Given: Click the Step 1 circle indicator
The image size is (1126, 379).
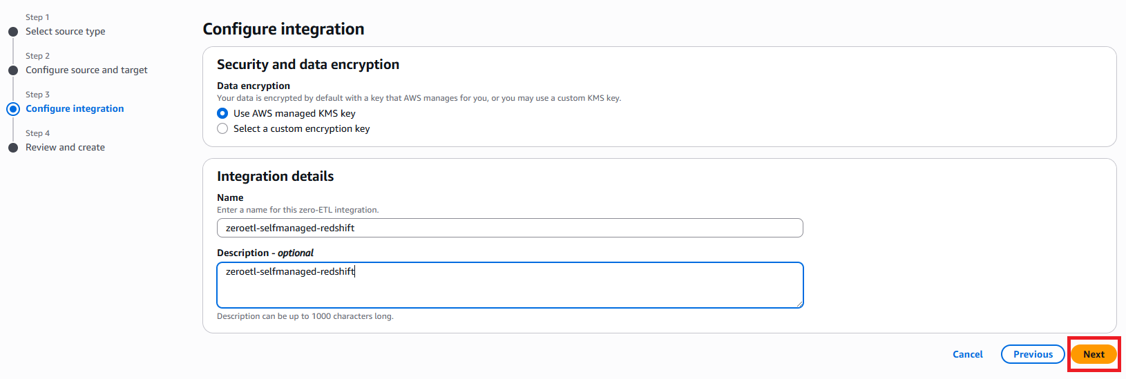Looking at the screenshot, I should coord(12,32).
